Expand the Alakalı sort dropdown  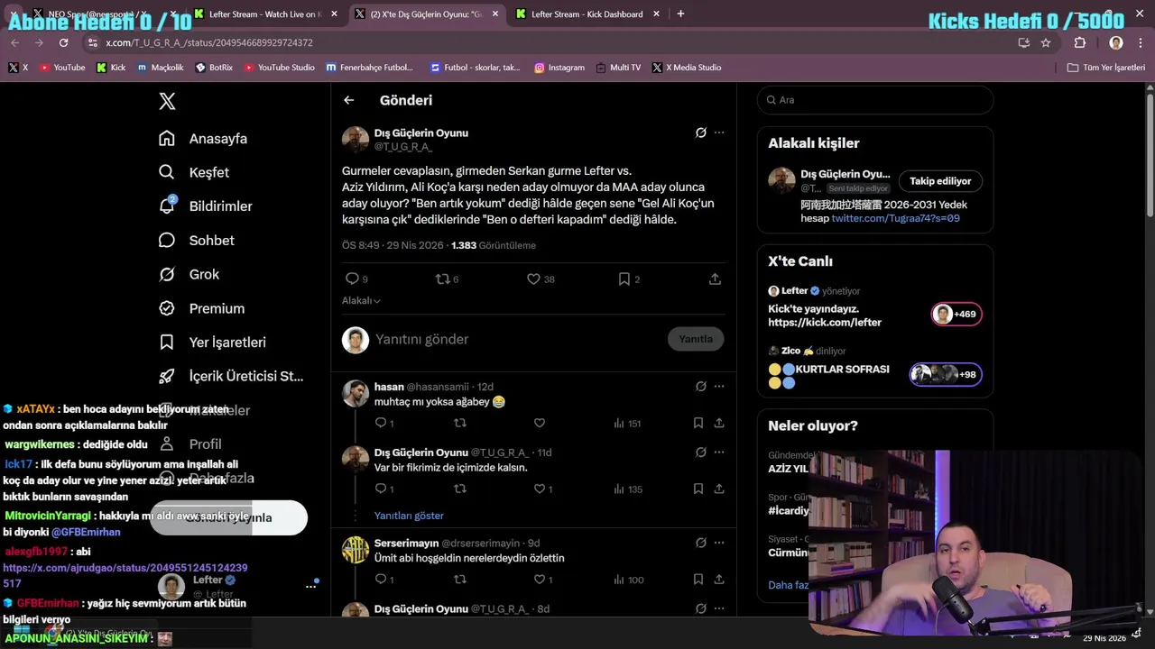tap(361, 300)
